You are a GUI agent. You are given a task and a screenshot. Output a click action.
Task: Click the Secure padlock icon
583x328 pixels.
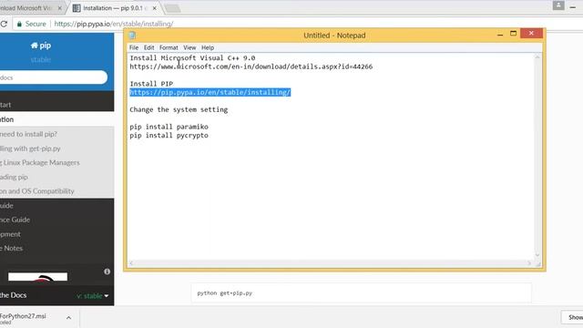point(19,24)
